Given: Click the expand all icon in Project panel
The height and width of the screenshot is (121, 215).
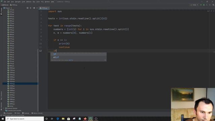Looking at the screenshot, I should (31, 8).
